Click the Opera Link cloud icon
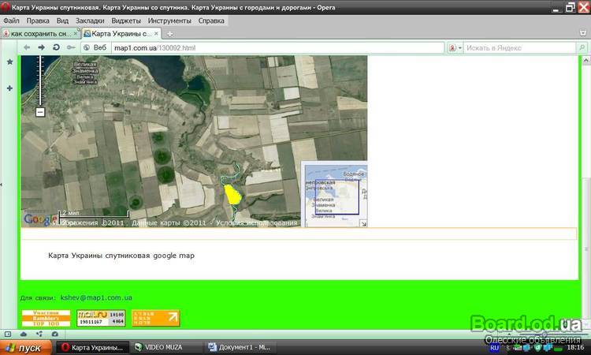This screenshot has width=591, height=355. coord(24,334)
